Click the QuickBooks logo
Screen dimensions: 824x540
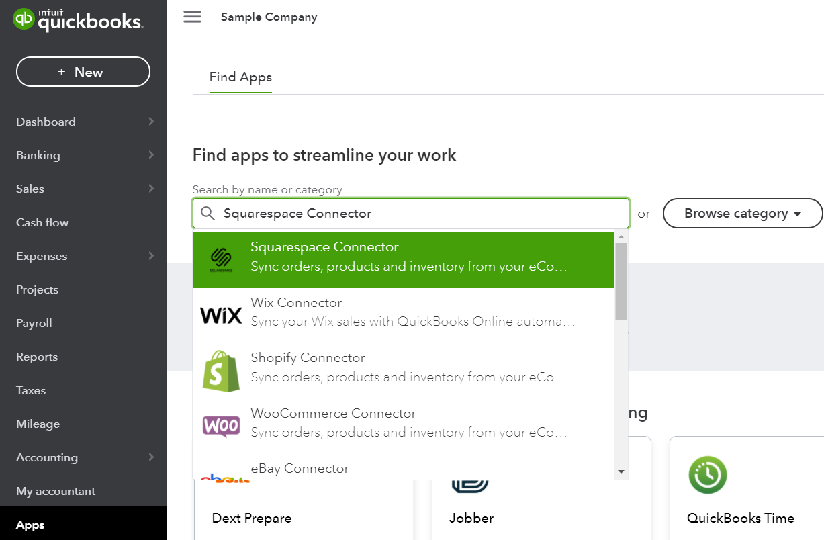[x=78, y=19]
